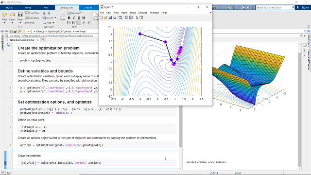Click the Save icon in Figure 2 toolbar
Image resolution: width=311 pixels, height=175 pixels.
coord(110,17)
